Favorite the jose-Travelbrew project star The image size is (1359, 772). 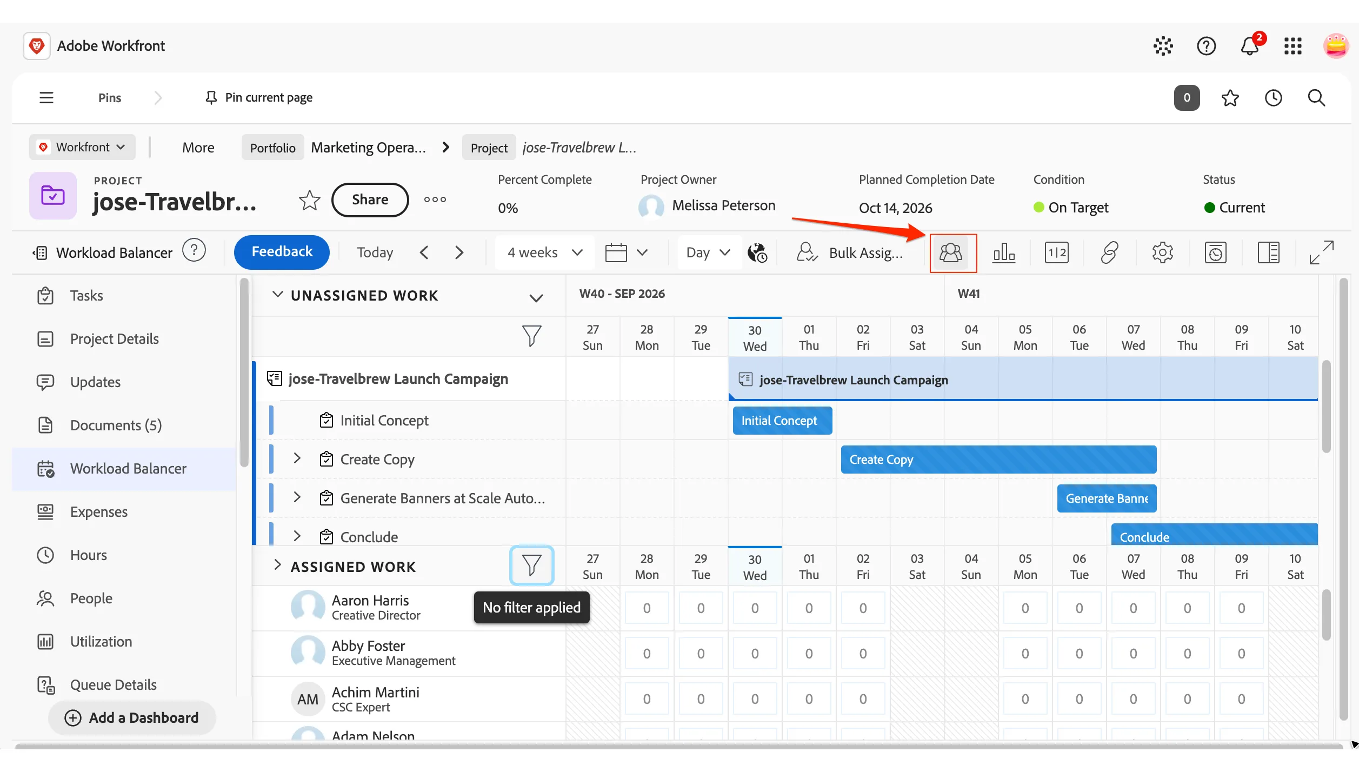click(309, 200)
